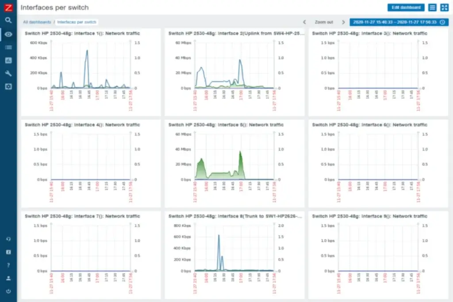Open the Configuration wrench icon menu

point(8,73)
